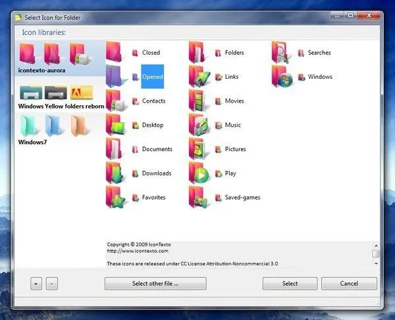Click the plus button to add library

(36, 284)
